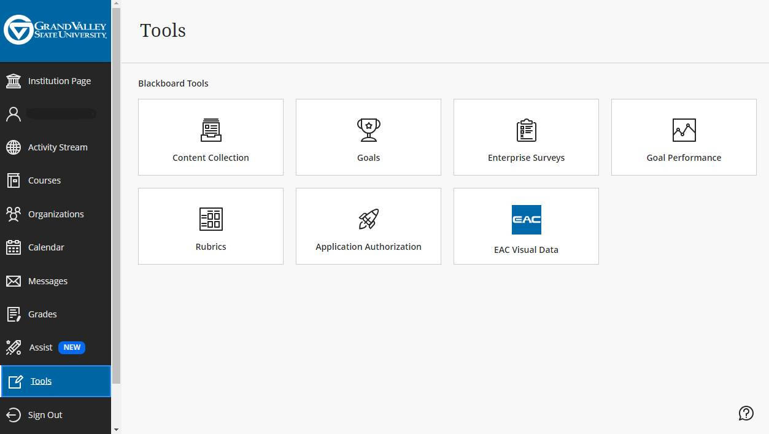Click the sidebar scroll-down arrow
The width and height of the screenshot is (769, 434).
pyautogui.click(x=116, y=429)
